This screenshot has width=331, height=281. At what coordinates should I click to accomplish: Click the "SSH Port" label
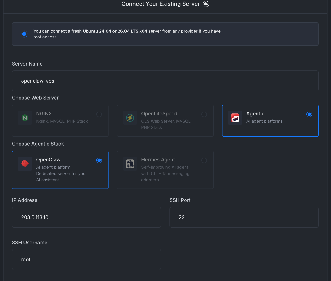(180, 200)
